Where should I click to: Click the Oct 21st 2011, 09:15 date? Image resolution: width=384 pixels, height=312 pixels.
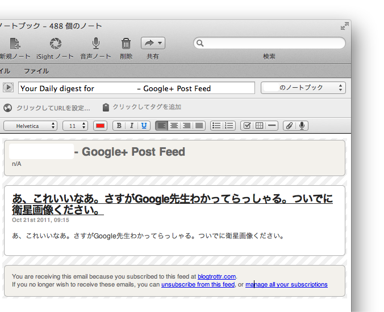40,220
